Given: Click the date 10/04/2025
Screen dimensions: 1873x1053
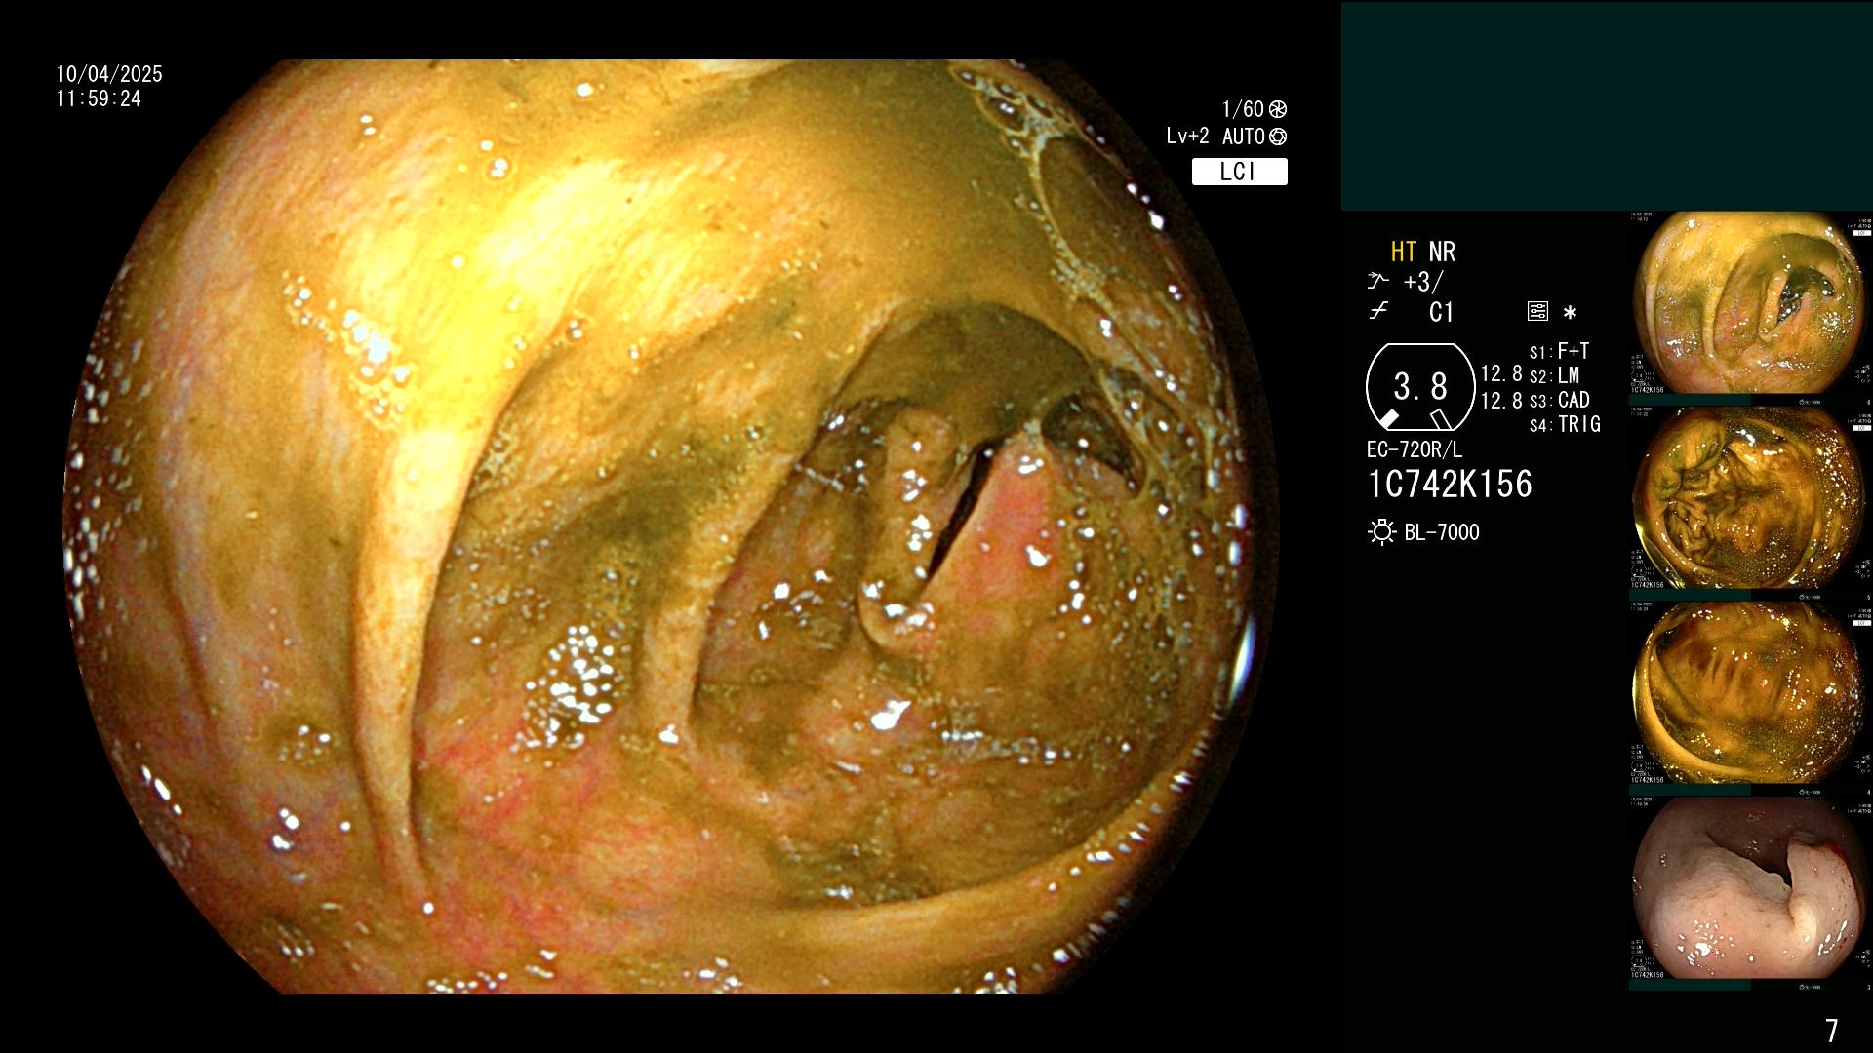Looking at the screenshot, I should pos(109,74).
